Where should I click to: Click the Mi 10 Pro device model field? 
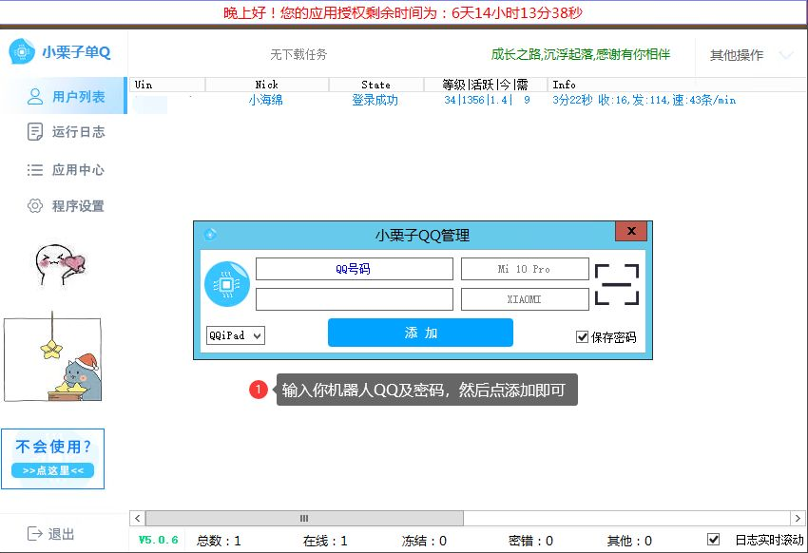(x=525, y=269)
